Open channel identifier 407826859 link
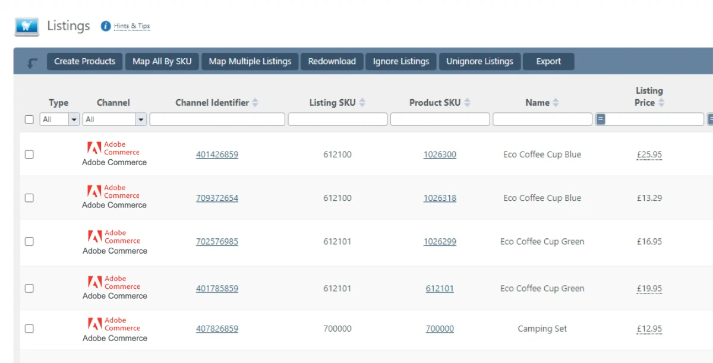Screen dimensions: 713x363 point(217,329)
